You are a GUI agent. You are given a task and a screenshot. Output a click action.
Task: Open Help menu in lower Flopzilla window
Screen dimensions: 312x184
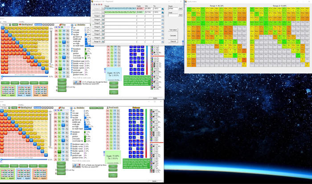click(4, 105)
